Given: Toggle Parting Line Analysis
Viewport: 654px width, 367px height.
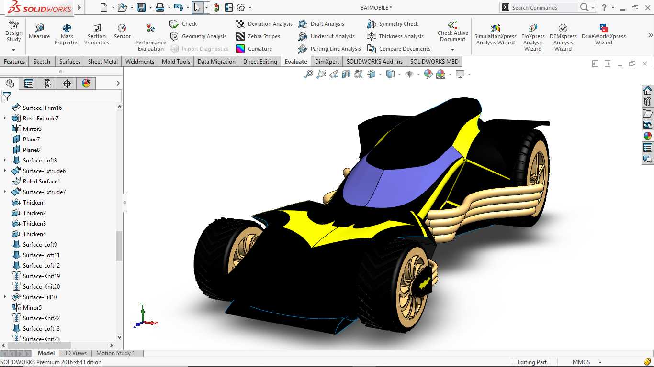Looking at the screenshot, I should (x=329, y=49).
